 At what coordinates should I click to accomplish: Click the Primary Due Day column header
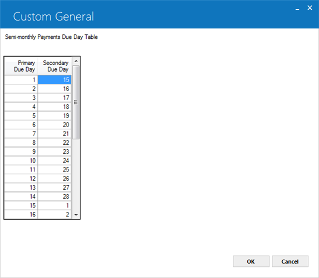pyautogui.click(x=21, y=66)
